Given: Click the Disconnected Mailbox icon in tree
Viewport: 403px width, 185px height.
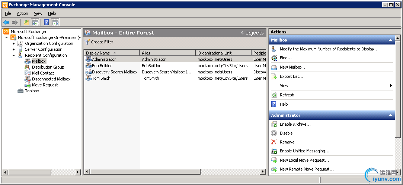Looking at the screenshot, I should pos(28,79).
